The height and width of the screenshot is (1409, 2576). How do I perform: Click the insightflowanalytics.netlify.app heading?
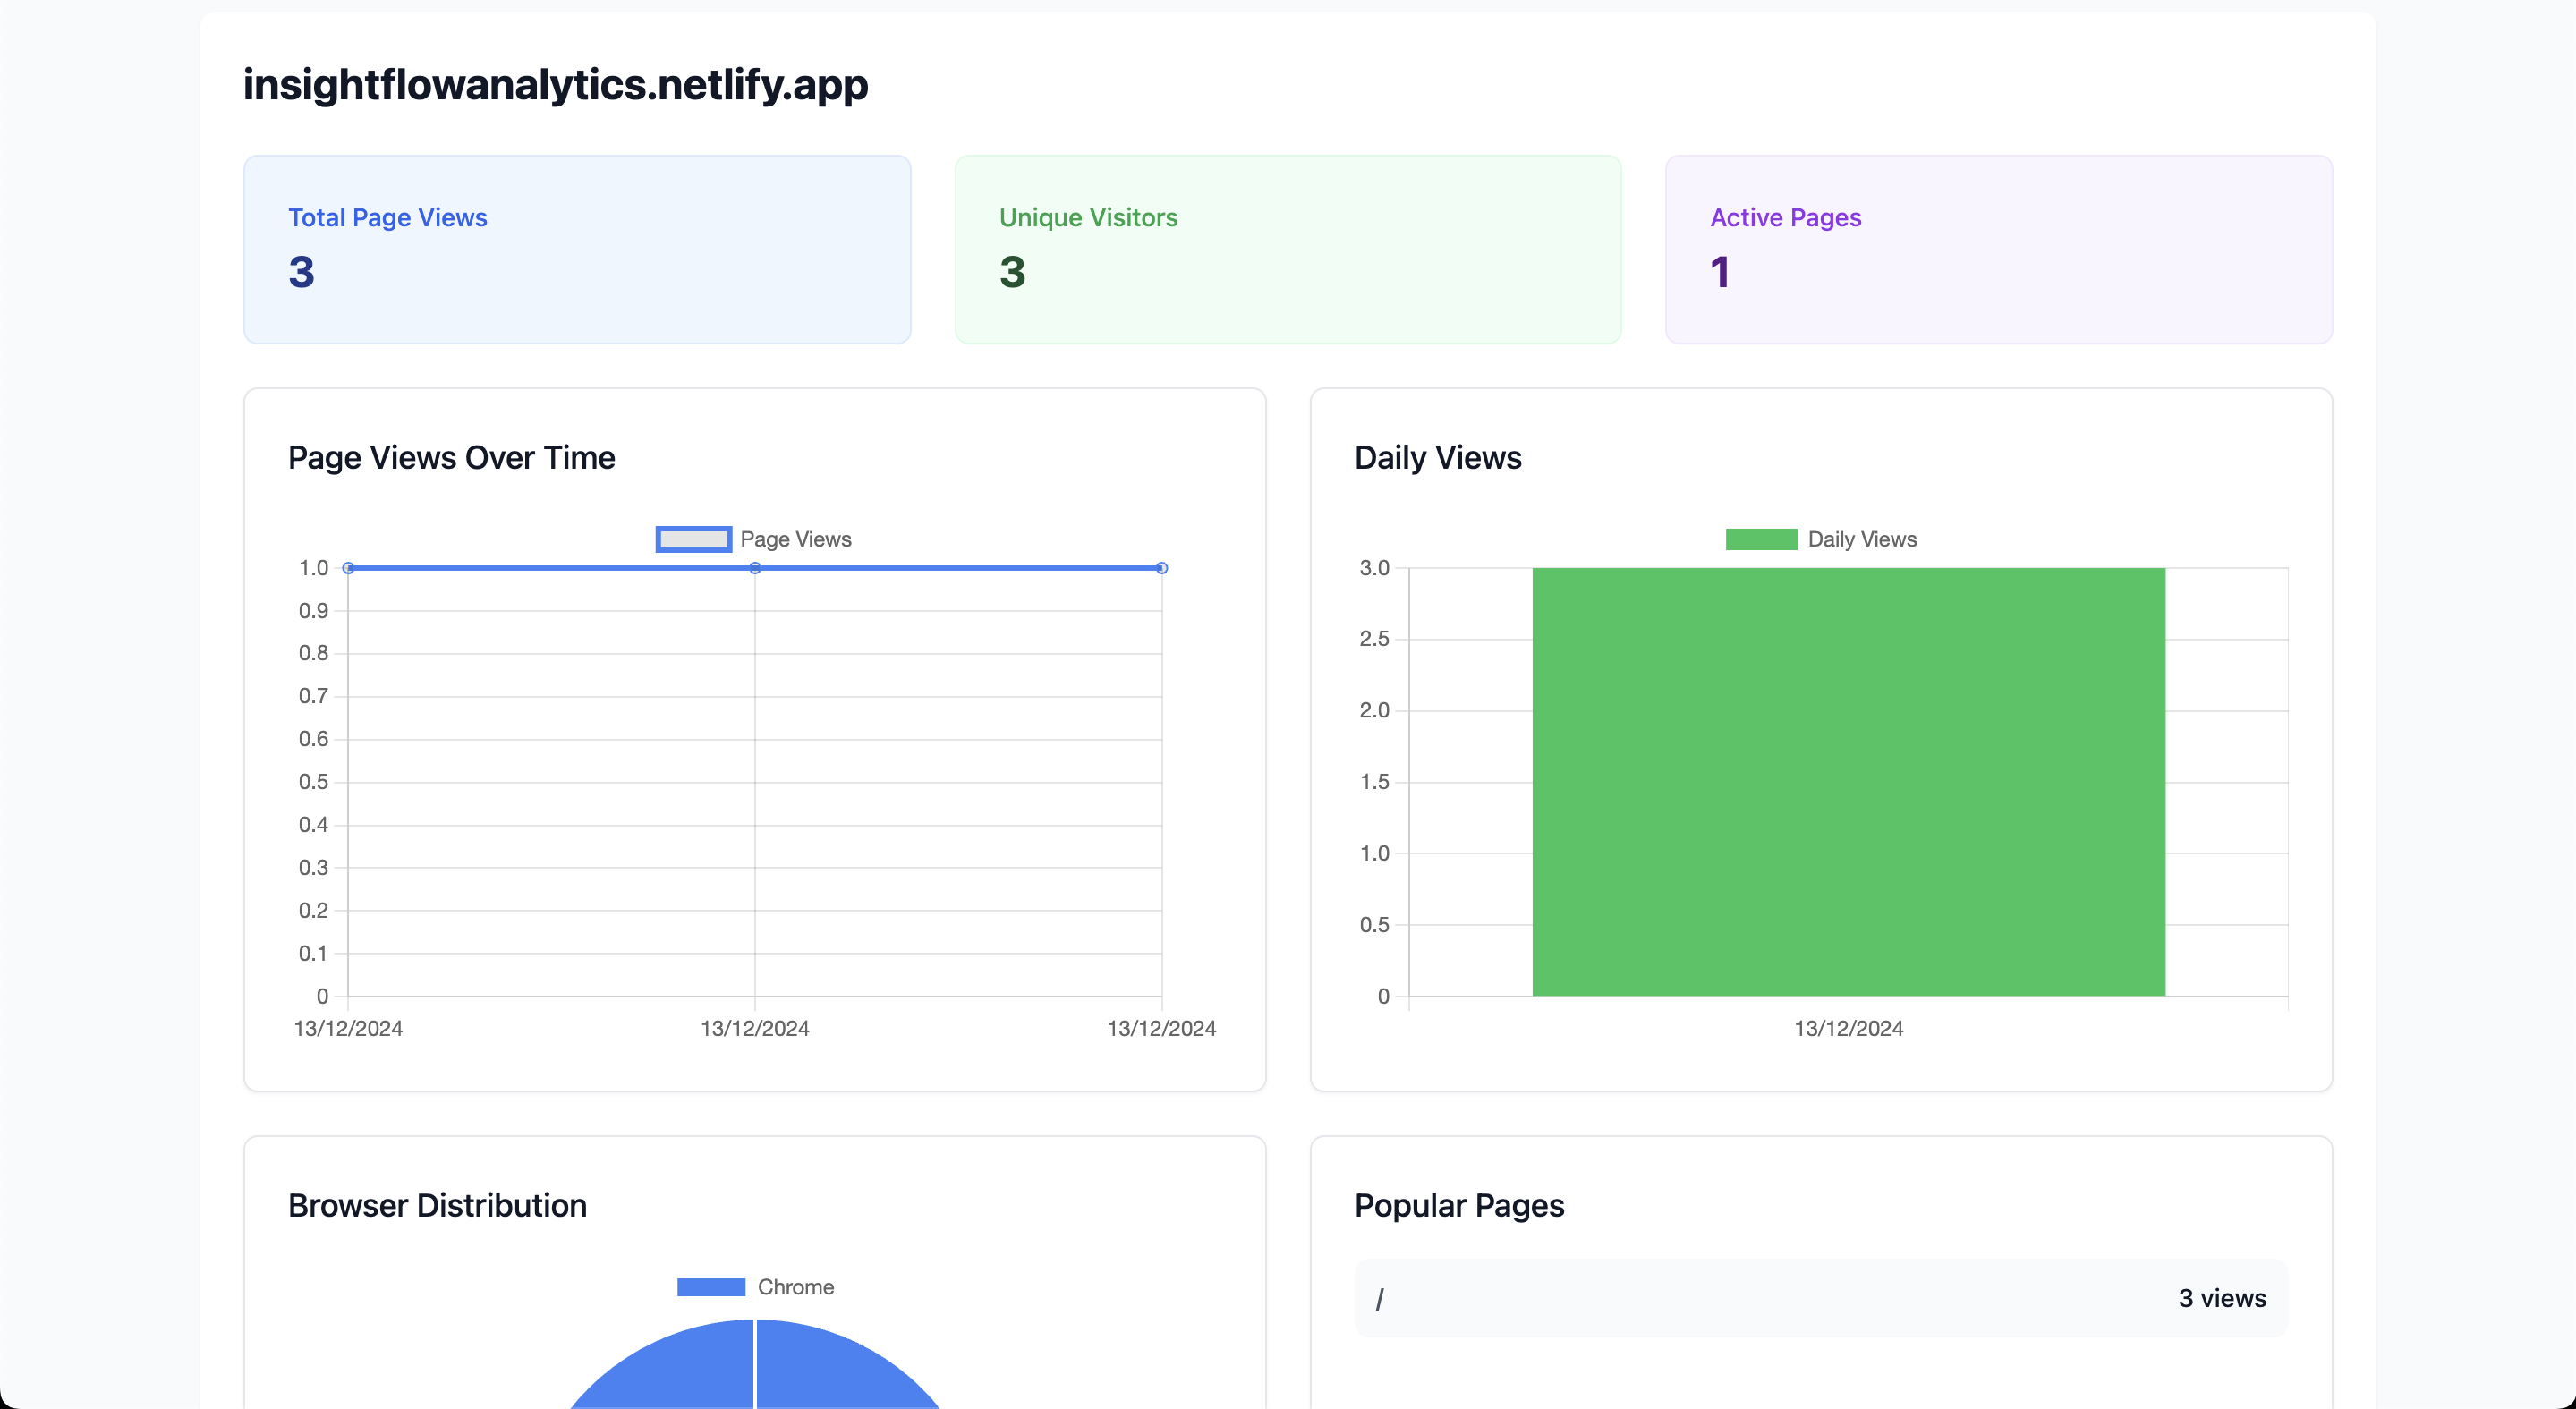coord(556,85)
